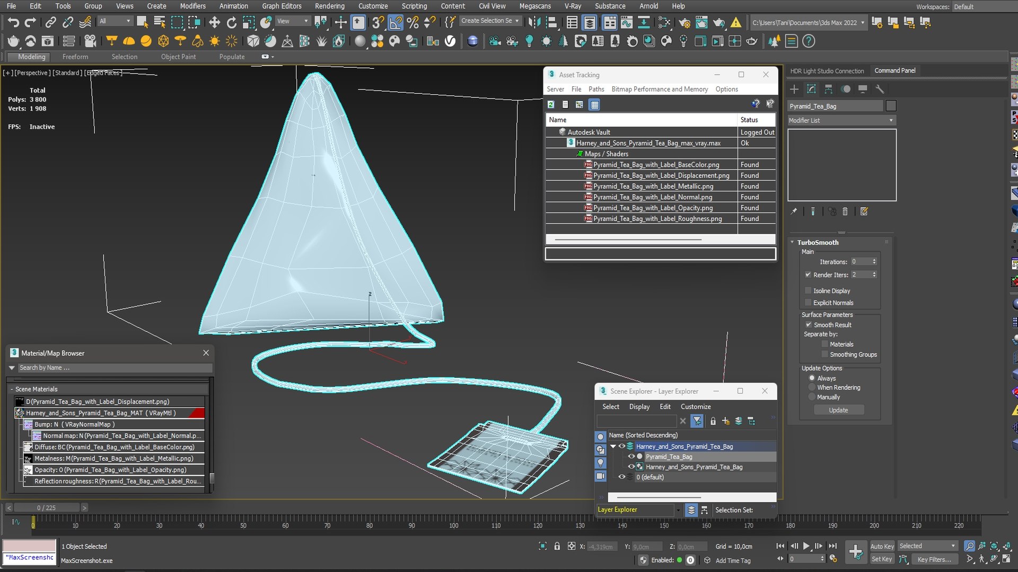The width and height of the screenshot is (1018, 572).
Task: Click the Update button in TurboSmooth
Action: point(838,410)
